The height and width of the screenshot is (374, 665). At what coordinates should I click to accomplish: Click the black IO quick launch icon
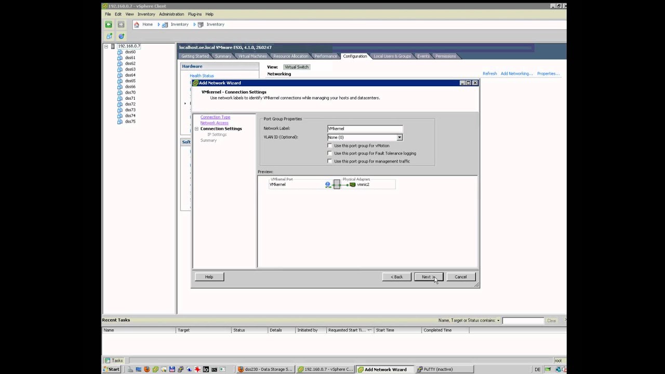point(206,369)
